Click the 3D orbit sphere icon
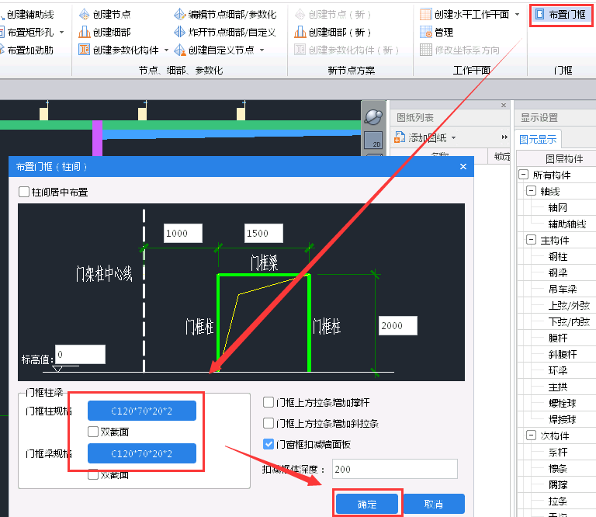The height and width of the screenshot is (517, 596). (x=373, y=117)
